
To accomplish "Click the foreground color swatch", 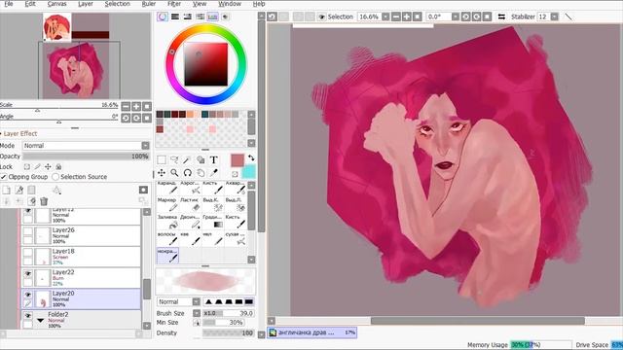I will 238,160.
